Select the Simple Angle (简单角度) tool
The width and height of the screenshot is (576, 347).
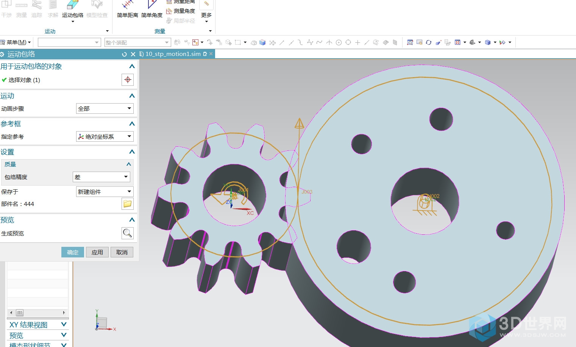point(151,9)
